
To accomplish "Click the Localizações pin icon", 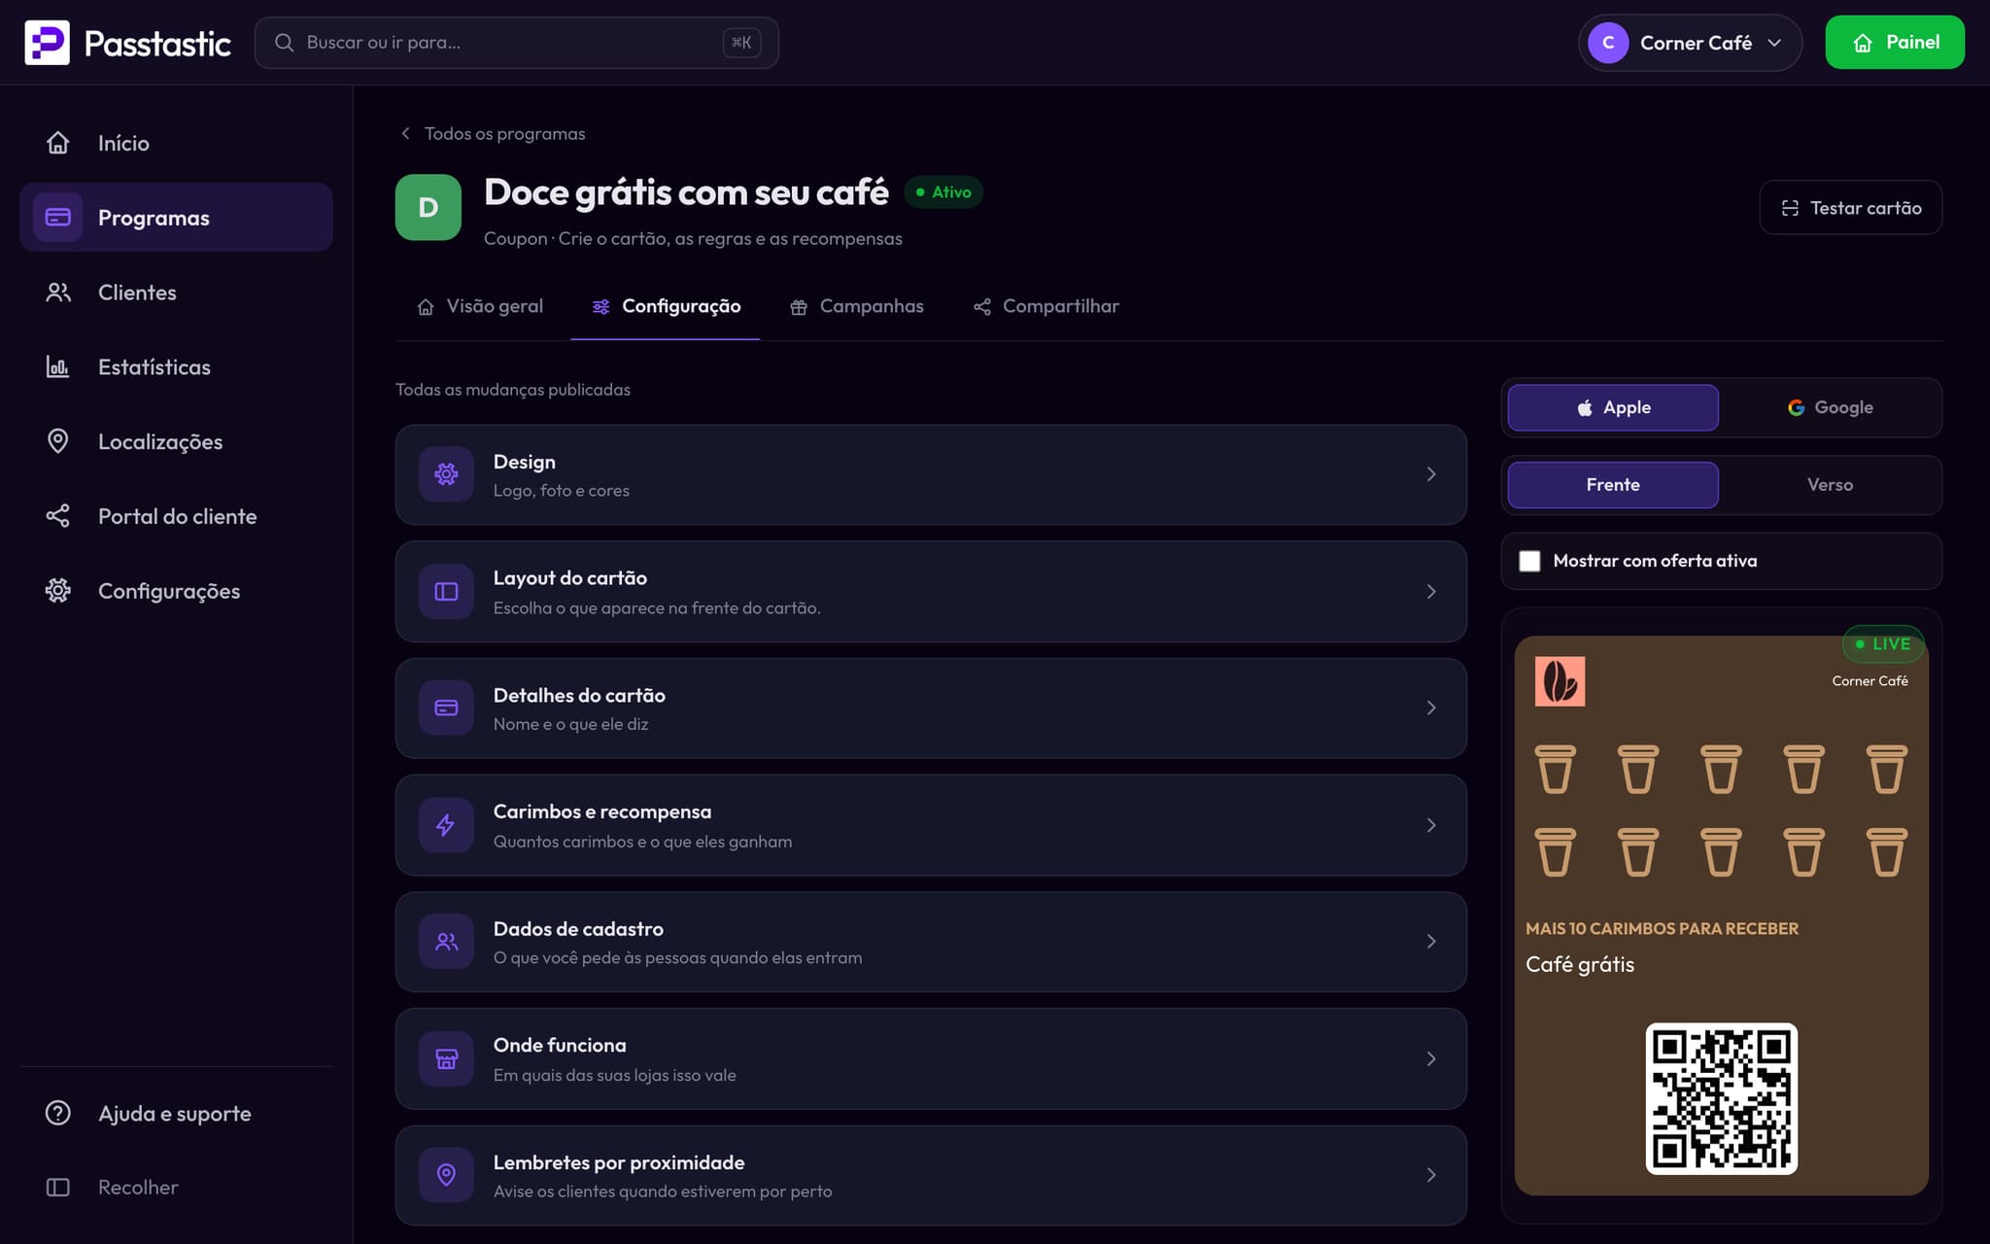I will click(58, 441).
